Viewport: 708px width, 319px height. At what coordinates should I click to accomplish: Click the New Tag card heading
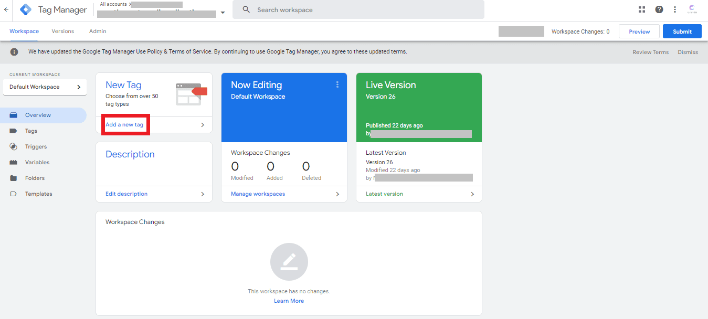coord(123,85)
